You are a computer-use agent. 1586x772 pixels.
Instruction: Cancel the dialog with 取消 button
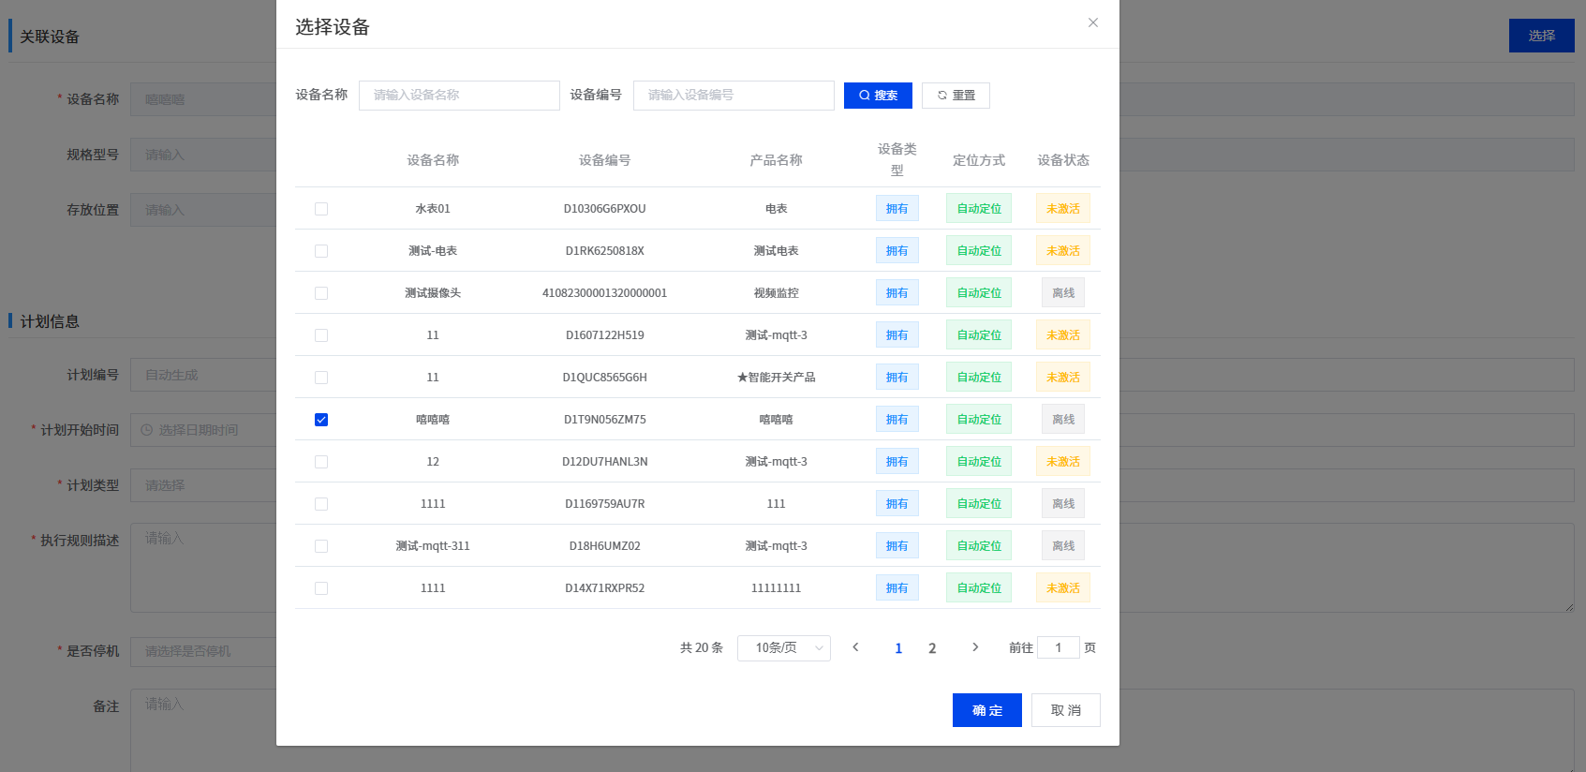pyautogui.click(x=1066, y=710)
